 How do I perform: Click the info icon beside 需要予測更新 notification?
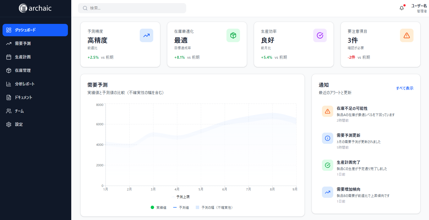click(327, 138)
